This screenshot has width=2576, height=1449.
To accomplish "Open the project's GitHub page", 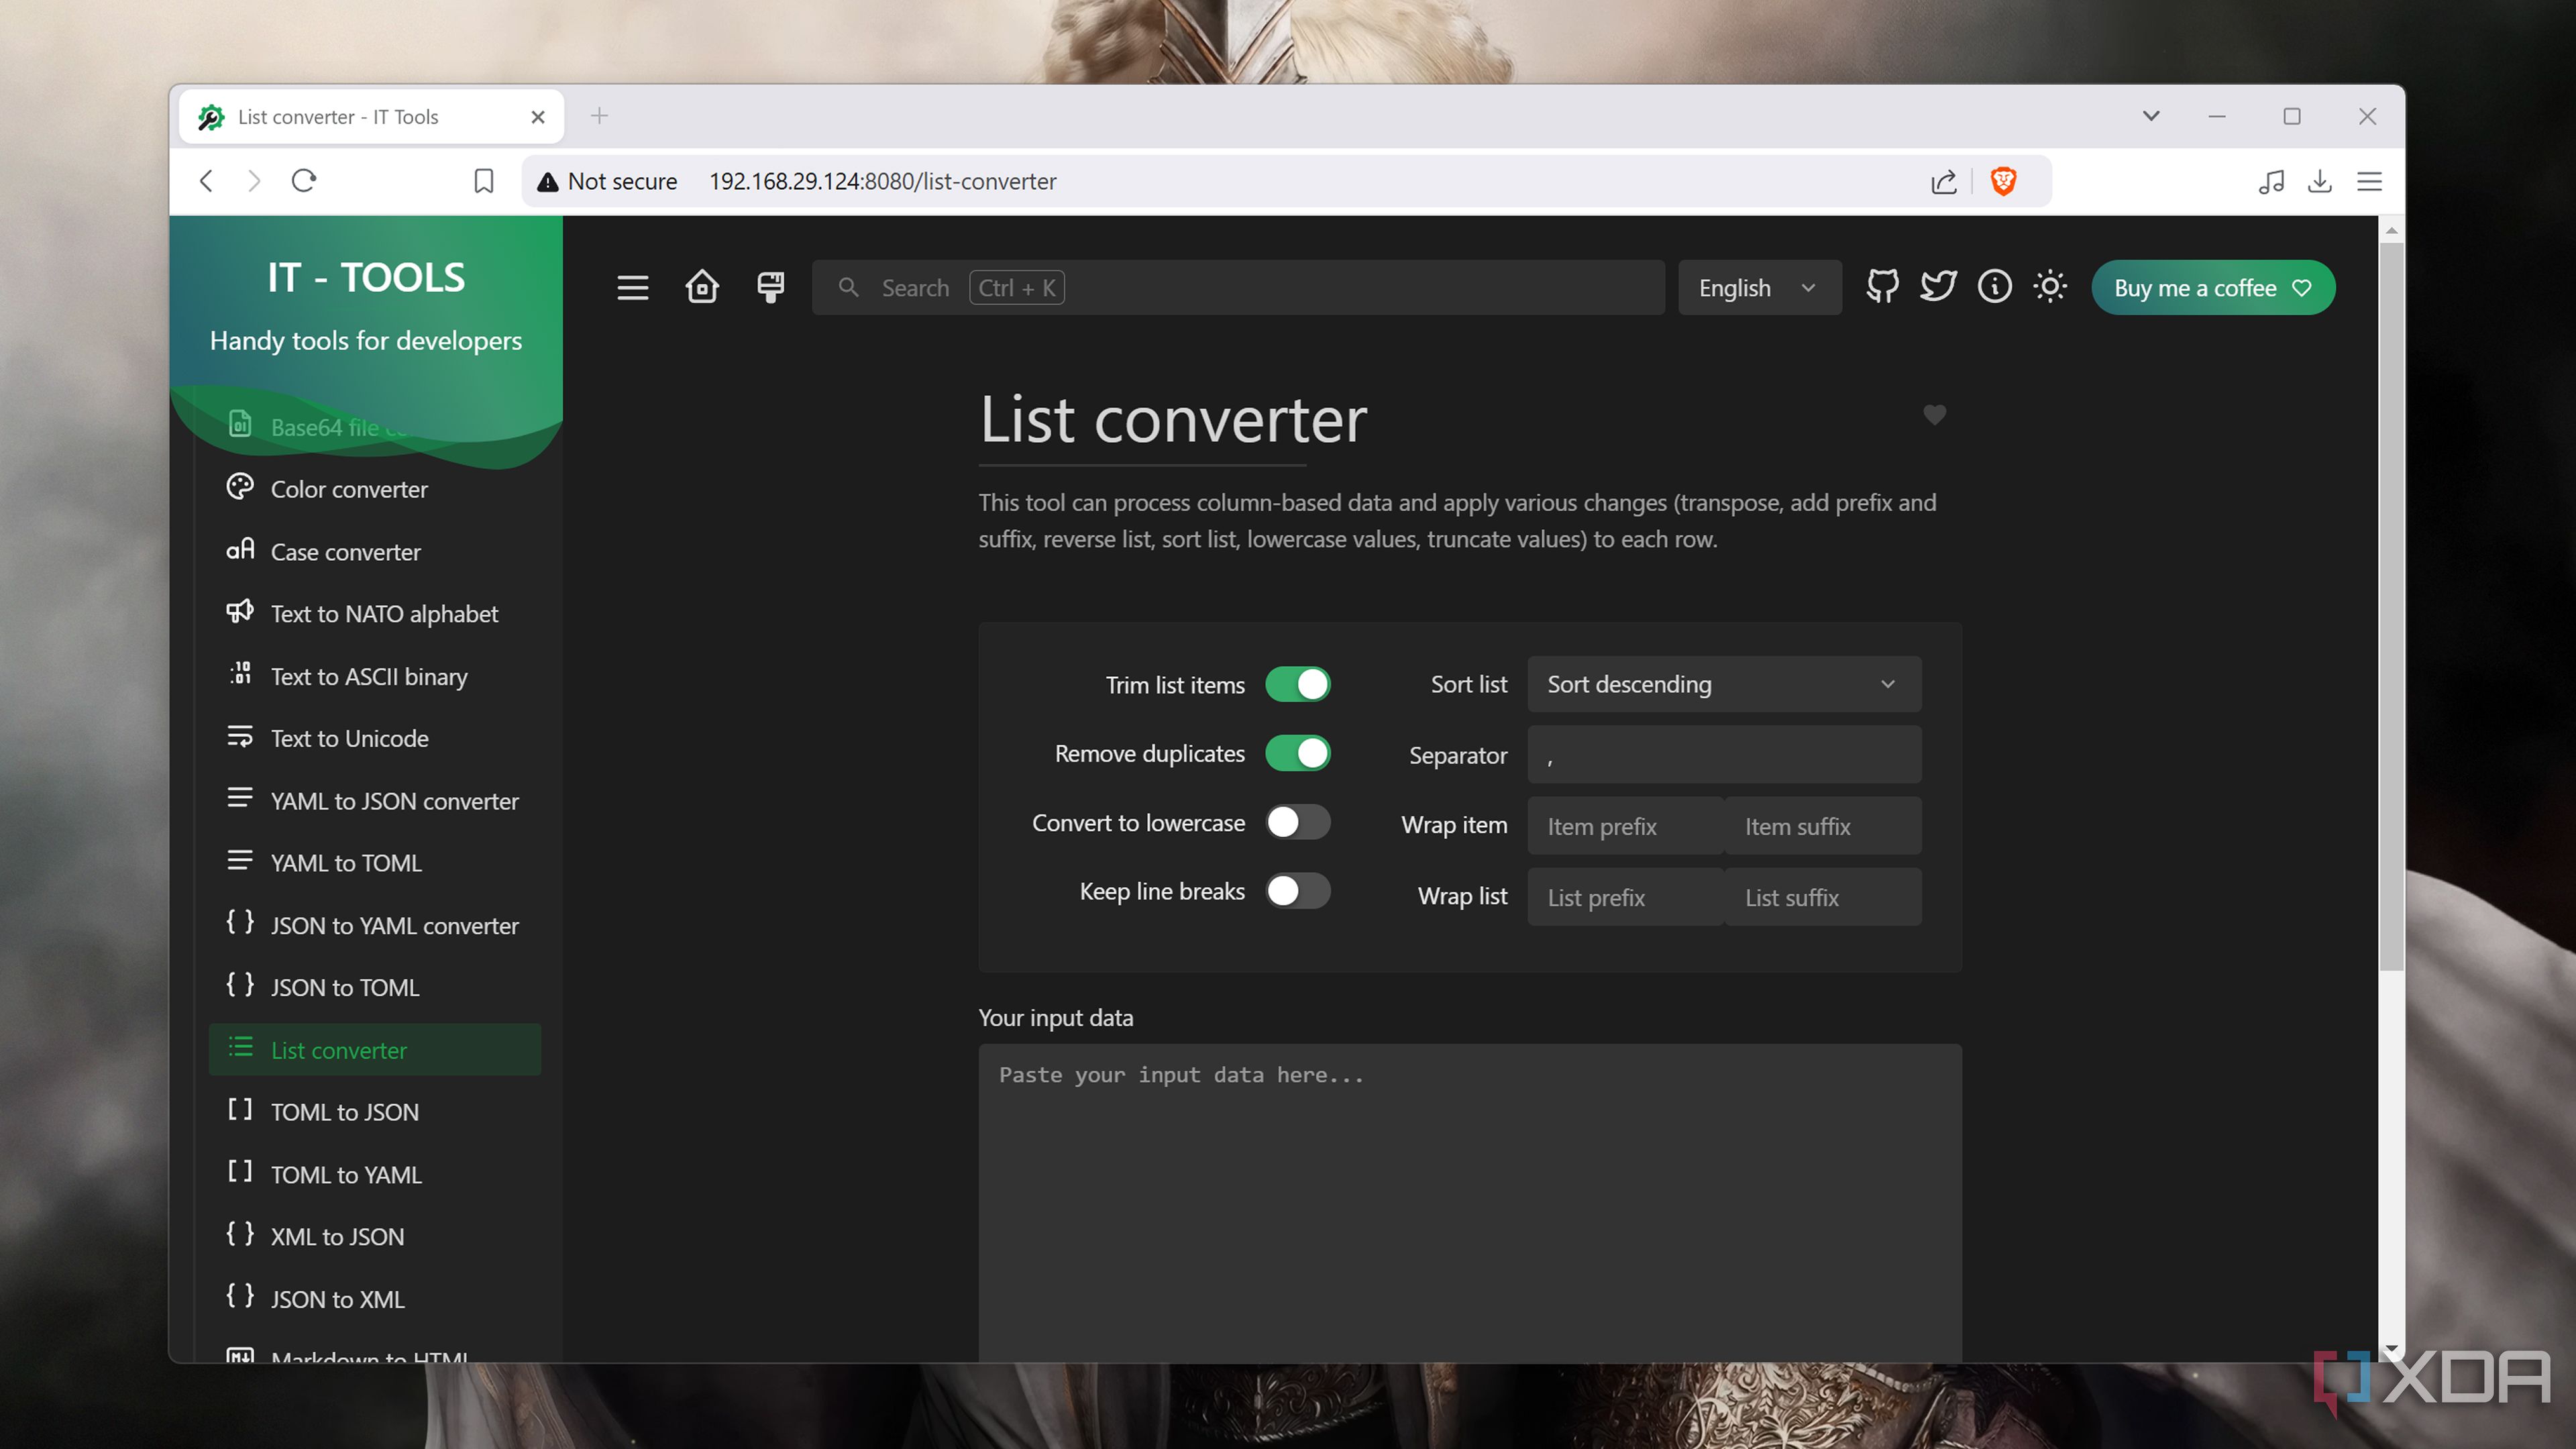I will click(x=1882, y=287).
